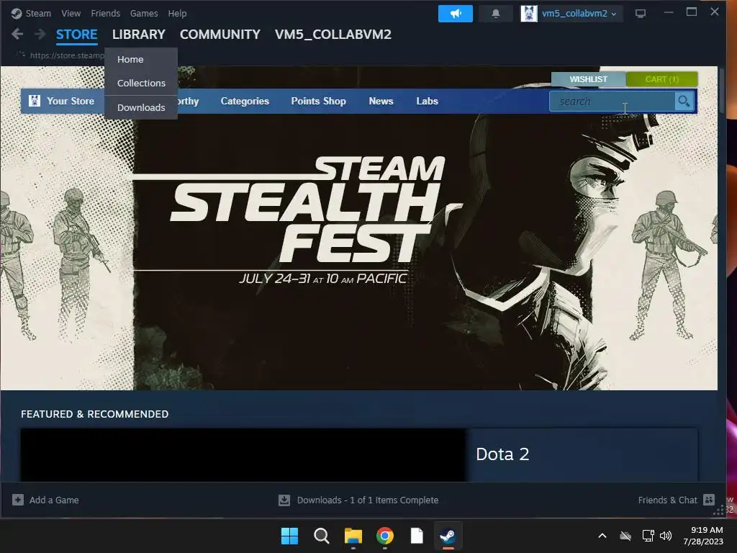The width and height of the screenshot is (737, 553).
Task: Show hidden system tray icons chevron
Action: click(x=602, y=536)
